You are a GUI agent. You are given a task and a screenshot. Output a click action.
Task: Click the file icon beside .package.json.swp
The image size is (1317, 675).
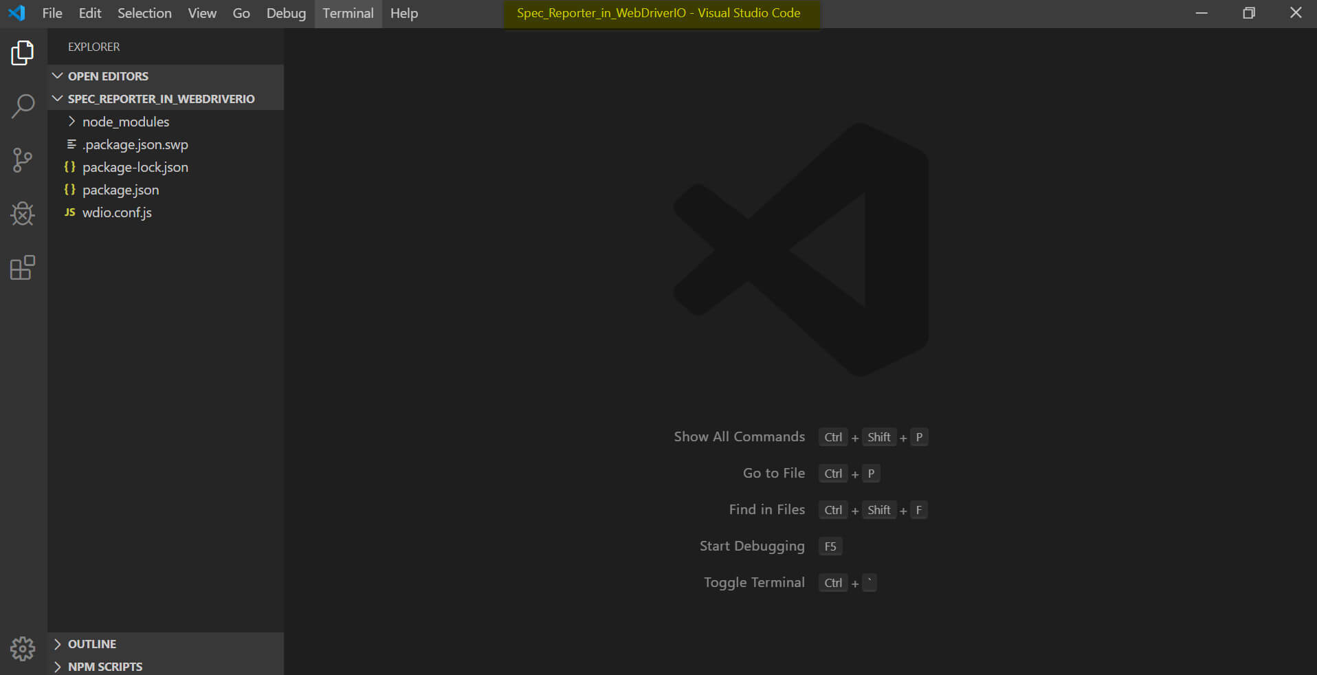(71, 144)
